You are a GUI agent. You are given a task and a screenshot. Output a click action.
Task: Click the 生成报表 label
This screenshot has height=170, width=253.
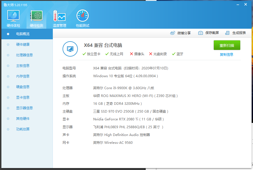[x=239, y=33]
